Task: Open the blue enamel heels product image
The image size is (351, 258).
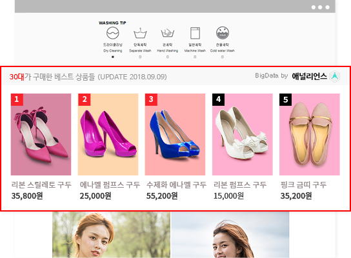Action: 175,134
